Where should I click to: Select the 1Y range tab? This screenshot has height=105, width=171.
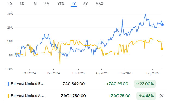click(x=74, y=4)
